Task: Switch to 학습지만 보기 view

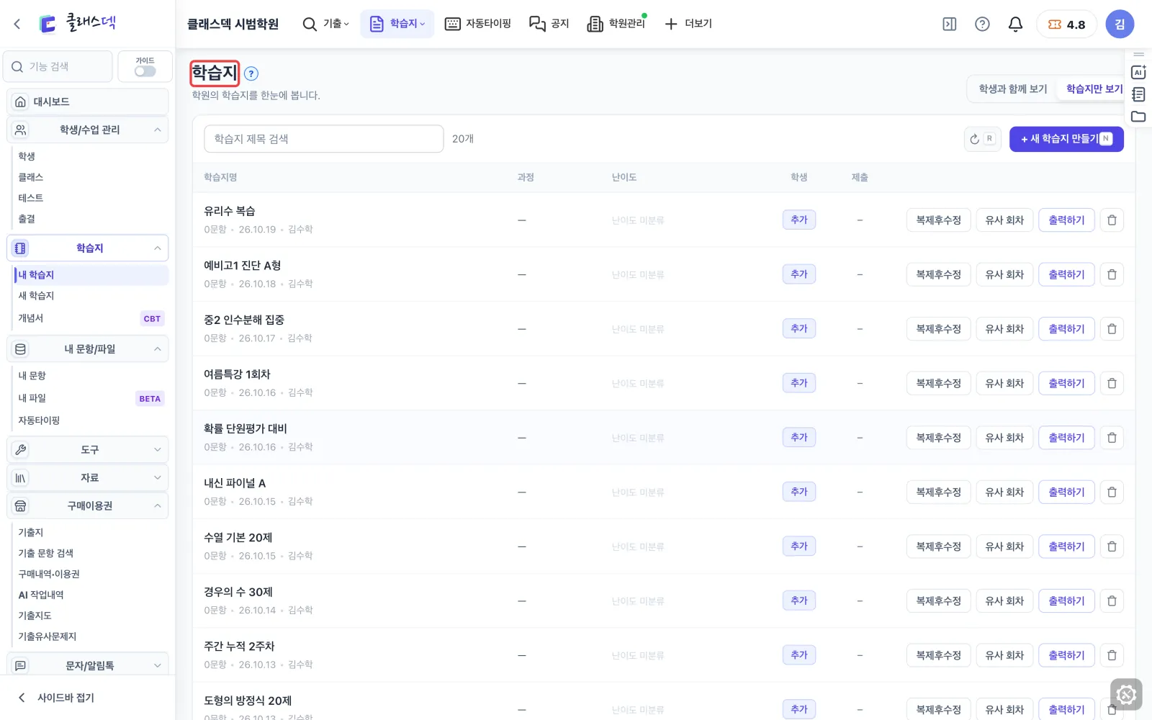Action: (x=1094, y=89)
